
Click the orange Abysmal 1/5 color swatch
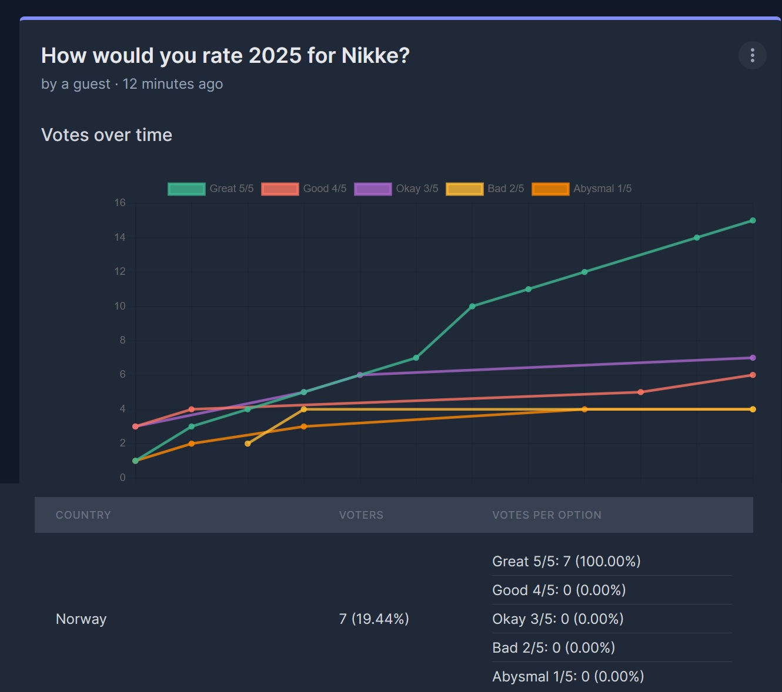click(x=550, y=189)
